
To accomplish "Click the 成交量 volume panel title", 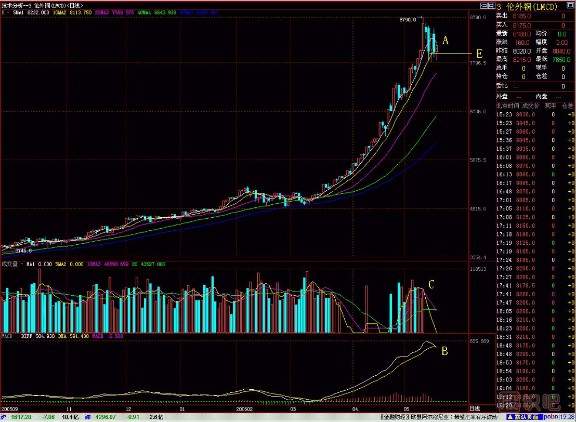I will pos(10,264).
